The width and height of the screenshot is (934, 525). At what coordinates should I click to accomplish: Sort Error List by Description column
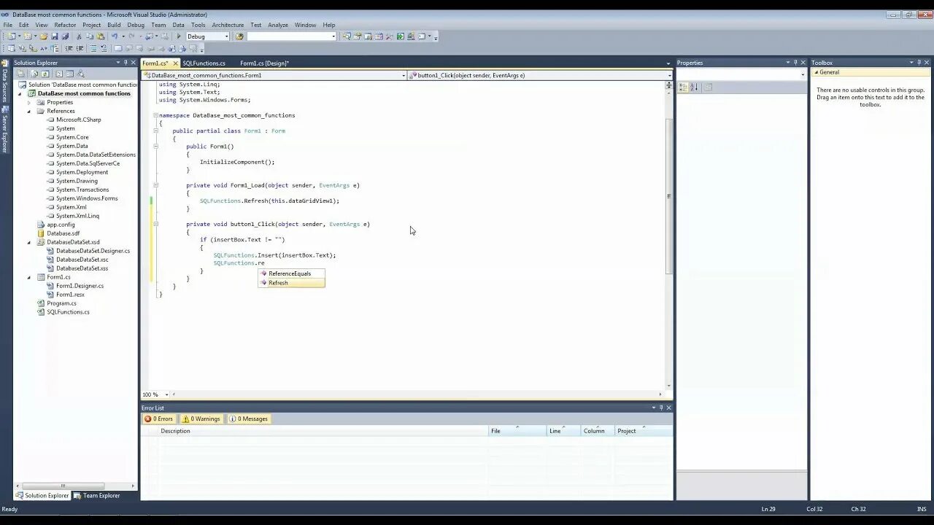click(x=323, y=431)
